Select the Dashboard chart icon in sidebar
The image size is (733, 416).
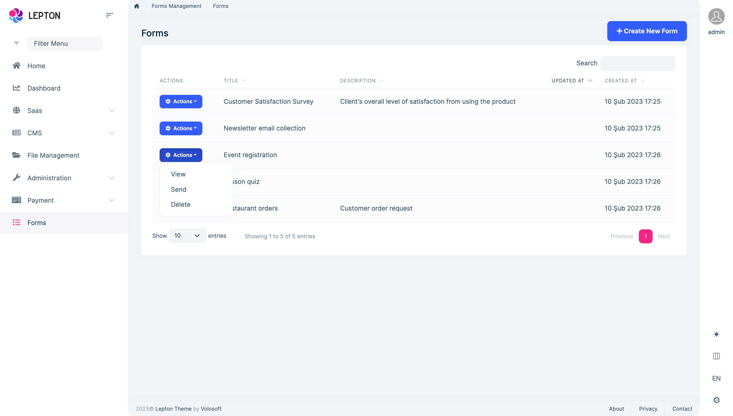click(16, 88)
